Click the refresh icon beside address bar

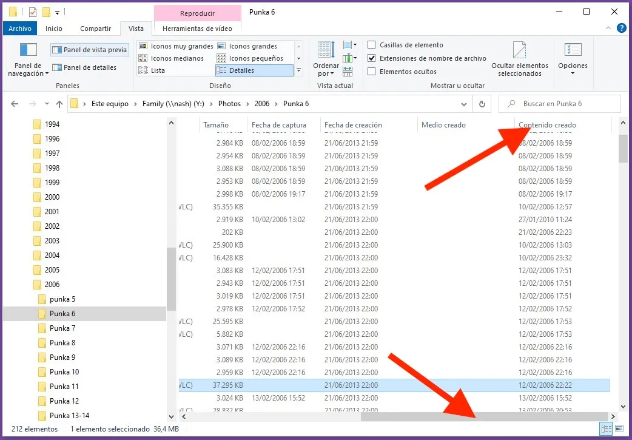482,104
